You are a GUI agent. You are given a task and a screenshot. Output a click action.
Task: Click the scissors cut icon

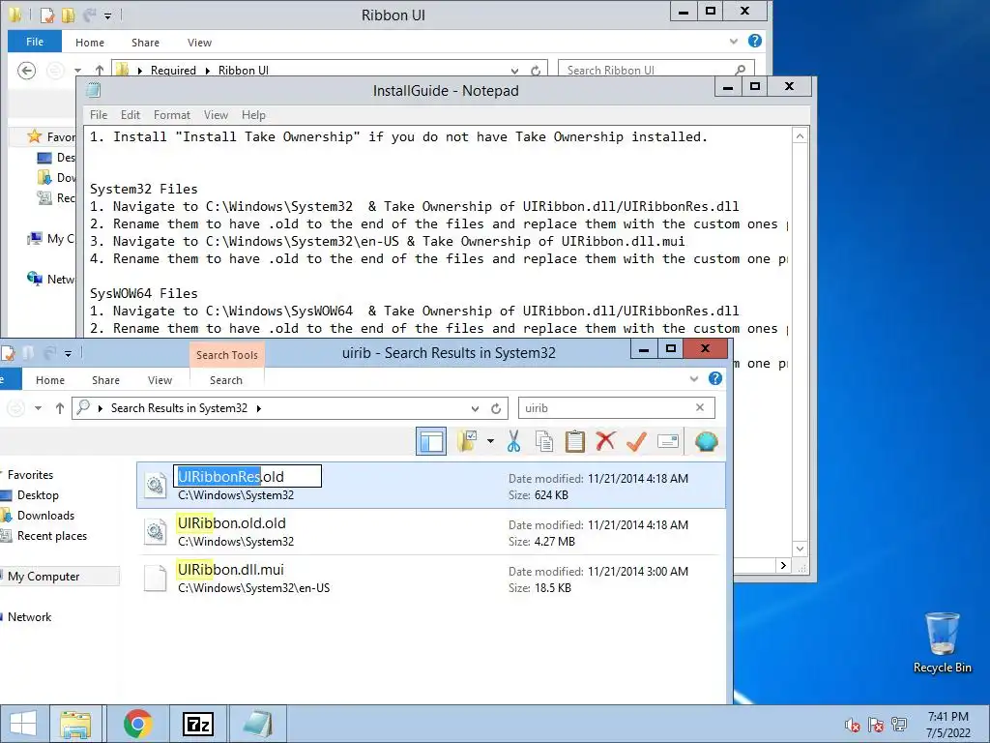tap(514, 441)
